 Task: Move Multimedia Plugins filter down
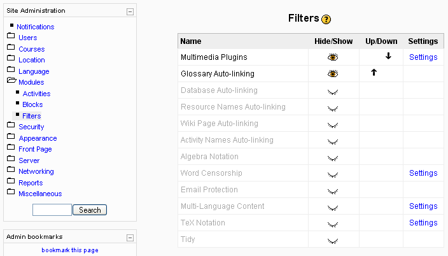pos(388,57)
